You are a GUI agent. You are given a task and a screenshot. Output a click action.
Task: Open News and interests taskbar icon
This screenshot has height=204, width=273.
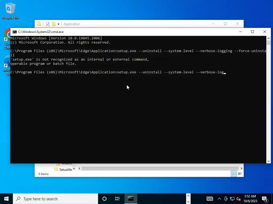[210, 199]
